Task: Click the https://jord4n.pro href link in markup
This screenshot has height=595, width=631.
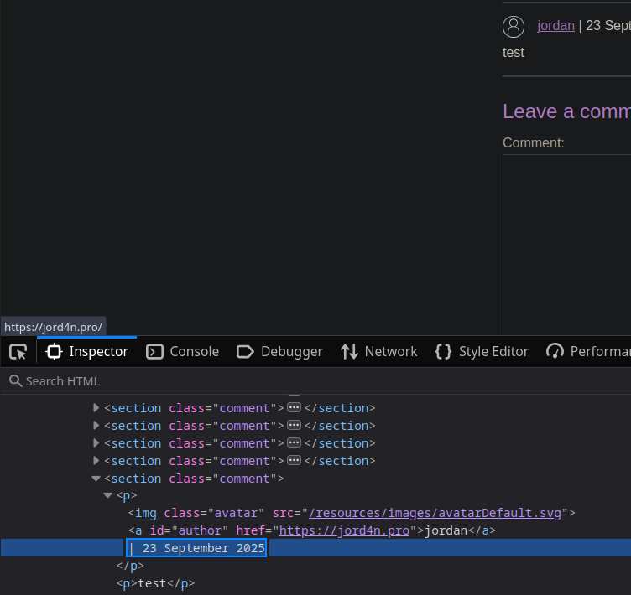Action: coord(344,530)
